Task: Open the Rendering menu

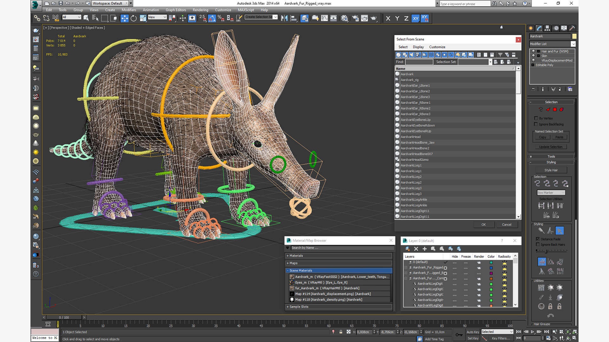Action: click(200, 10)
